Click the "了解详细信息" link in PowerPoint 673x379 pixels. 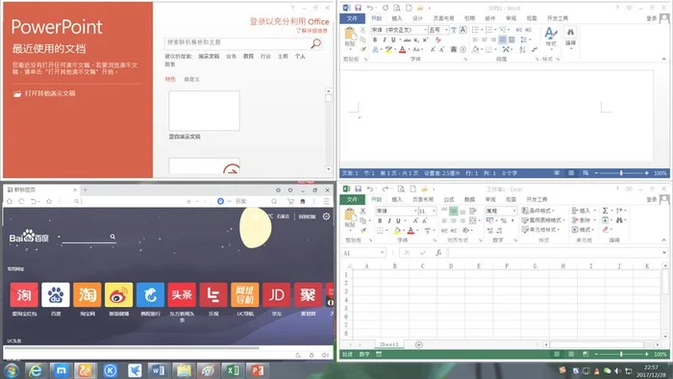pos(312,31)
